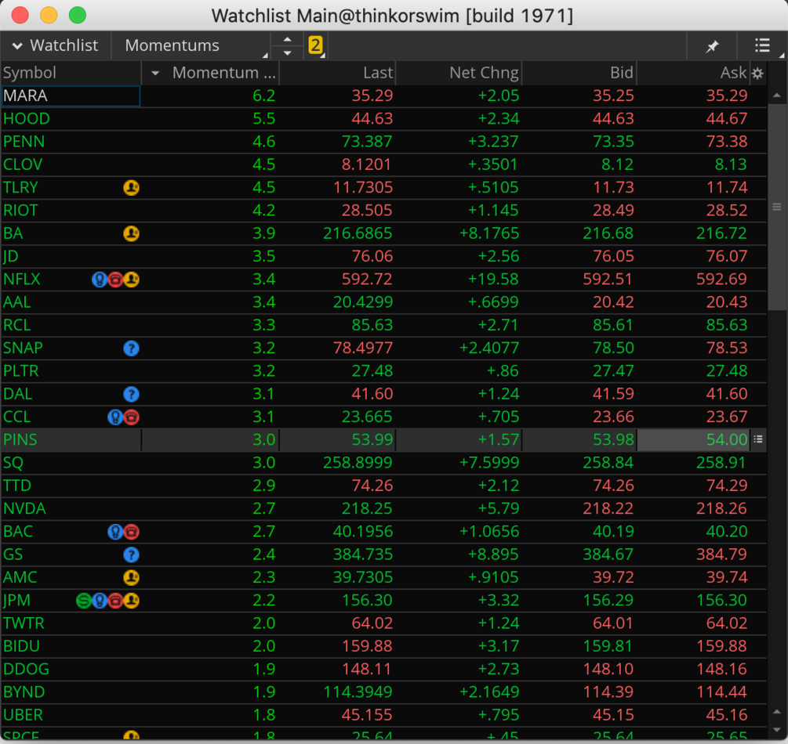Image resolution: width=788 pixels, height=744 pixels.
Task: Click JPM green dollar icon
Action: coord(83,601)
